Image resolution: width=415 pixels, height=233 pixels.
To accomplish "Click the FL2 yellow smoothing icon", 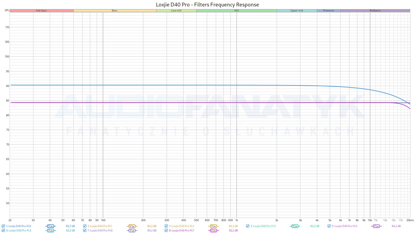I will [213, 226].
